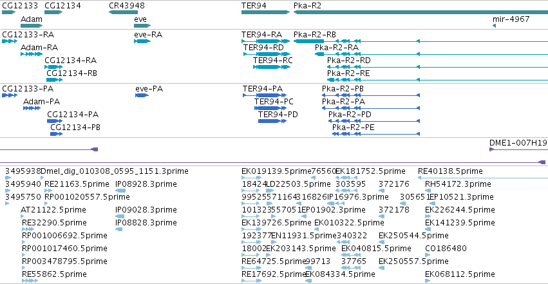Click transcript Adam-RA
The width and height of the screenshot is (548, 284).
(39, 48)
